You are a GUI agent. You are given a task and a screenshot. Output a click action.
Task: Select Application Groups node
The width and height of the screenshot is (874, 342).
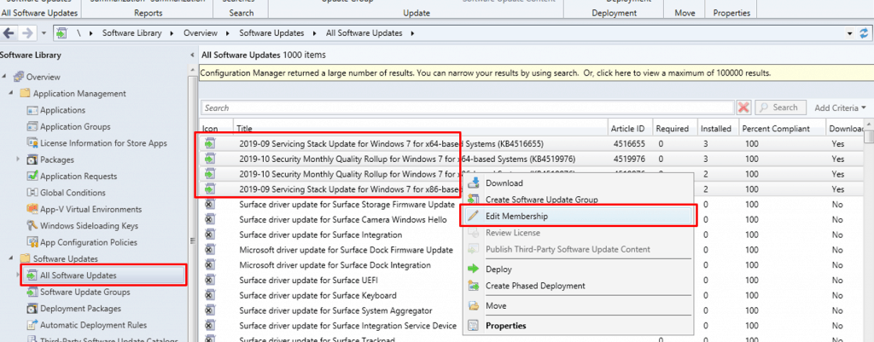click(75, 126)
